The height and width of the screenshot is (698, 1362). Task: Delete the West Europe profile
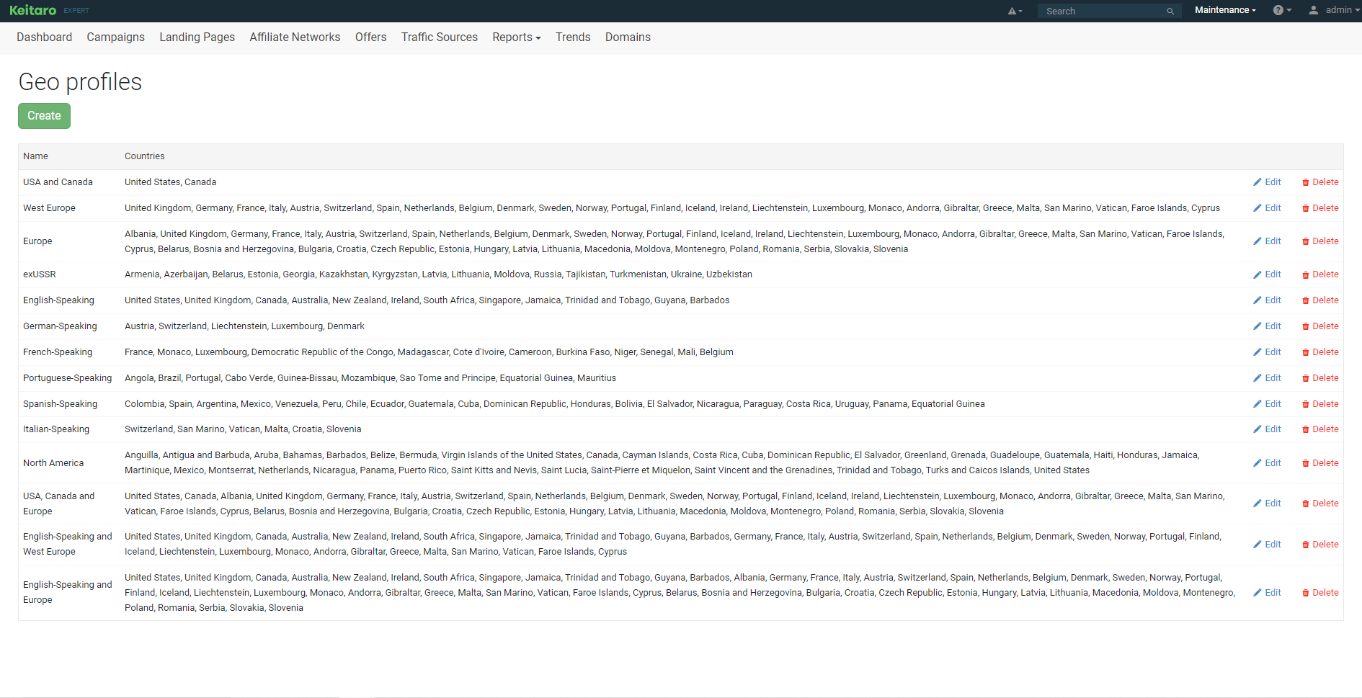click(1320, 208)
